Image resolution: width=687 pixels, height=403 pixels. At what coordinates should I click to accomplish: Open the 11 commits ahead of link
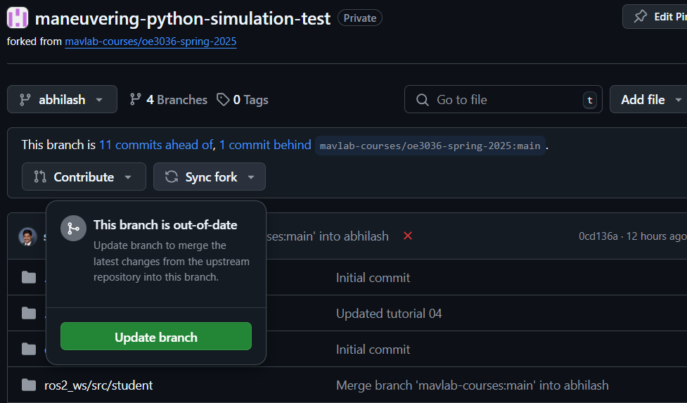(156, 145)
